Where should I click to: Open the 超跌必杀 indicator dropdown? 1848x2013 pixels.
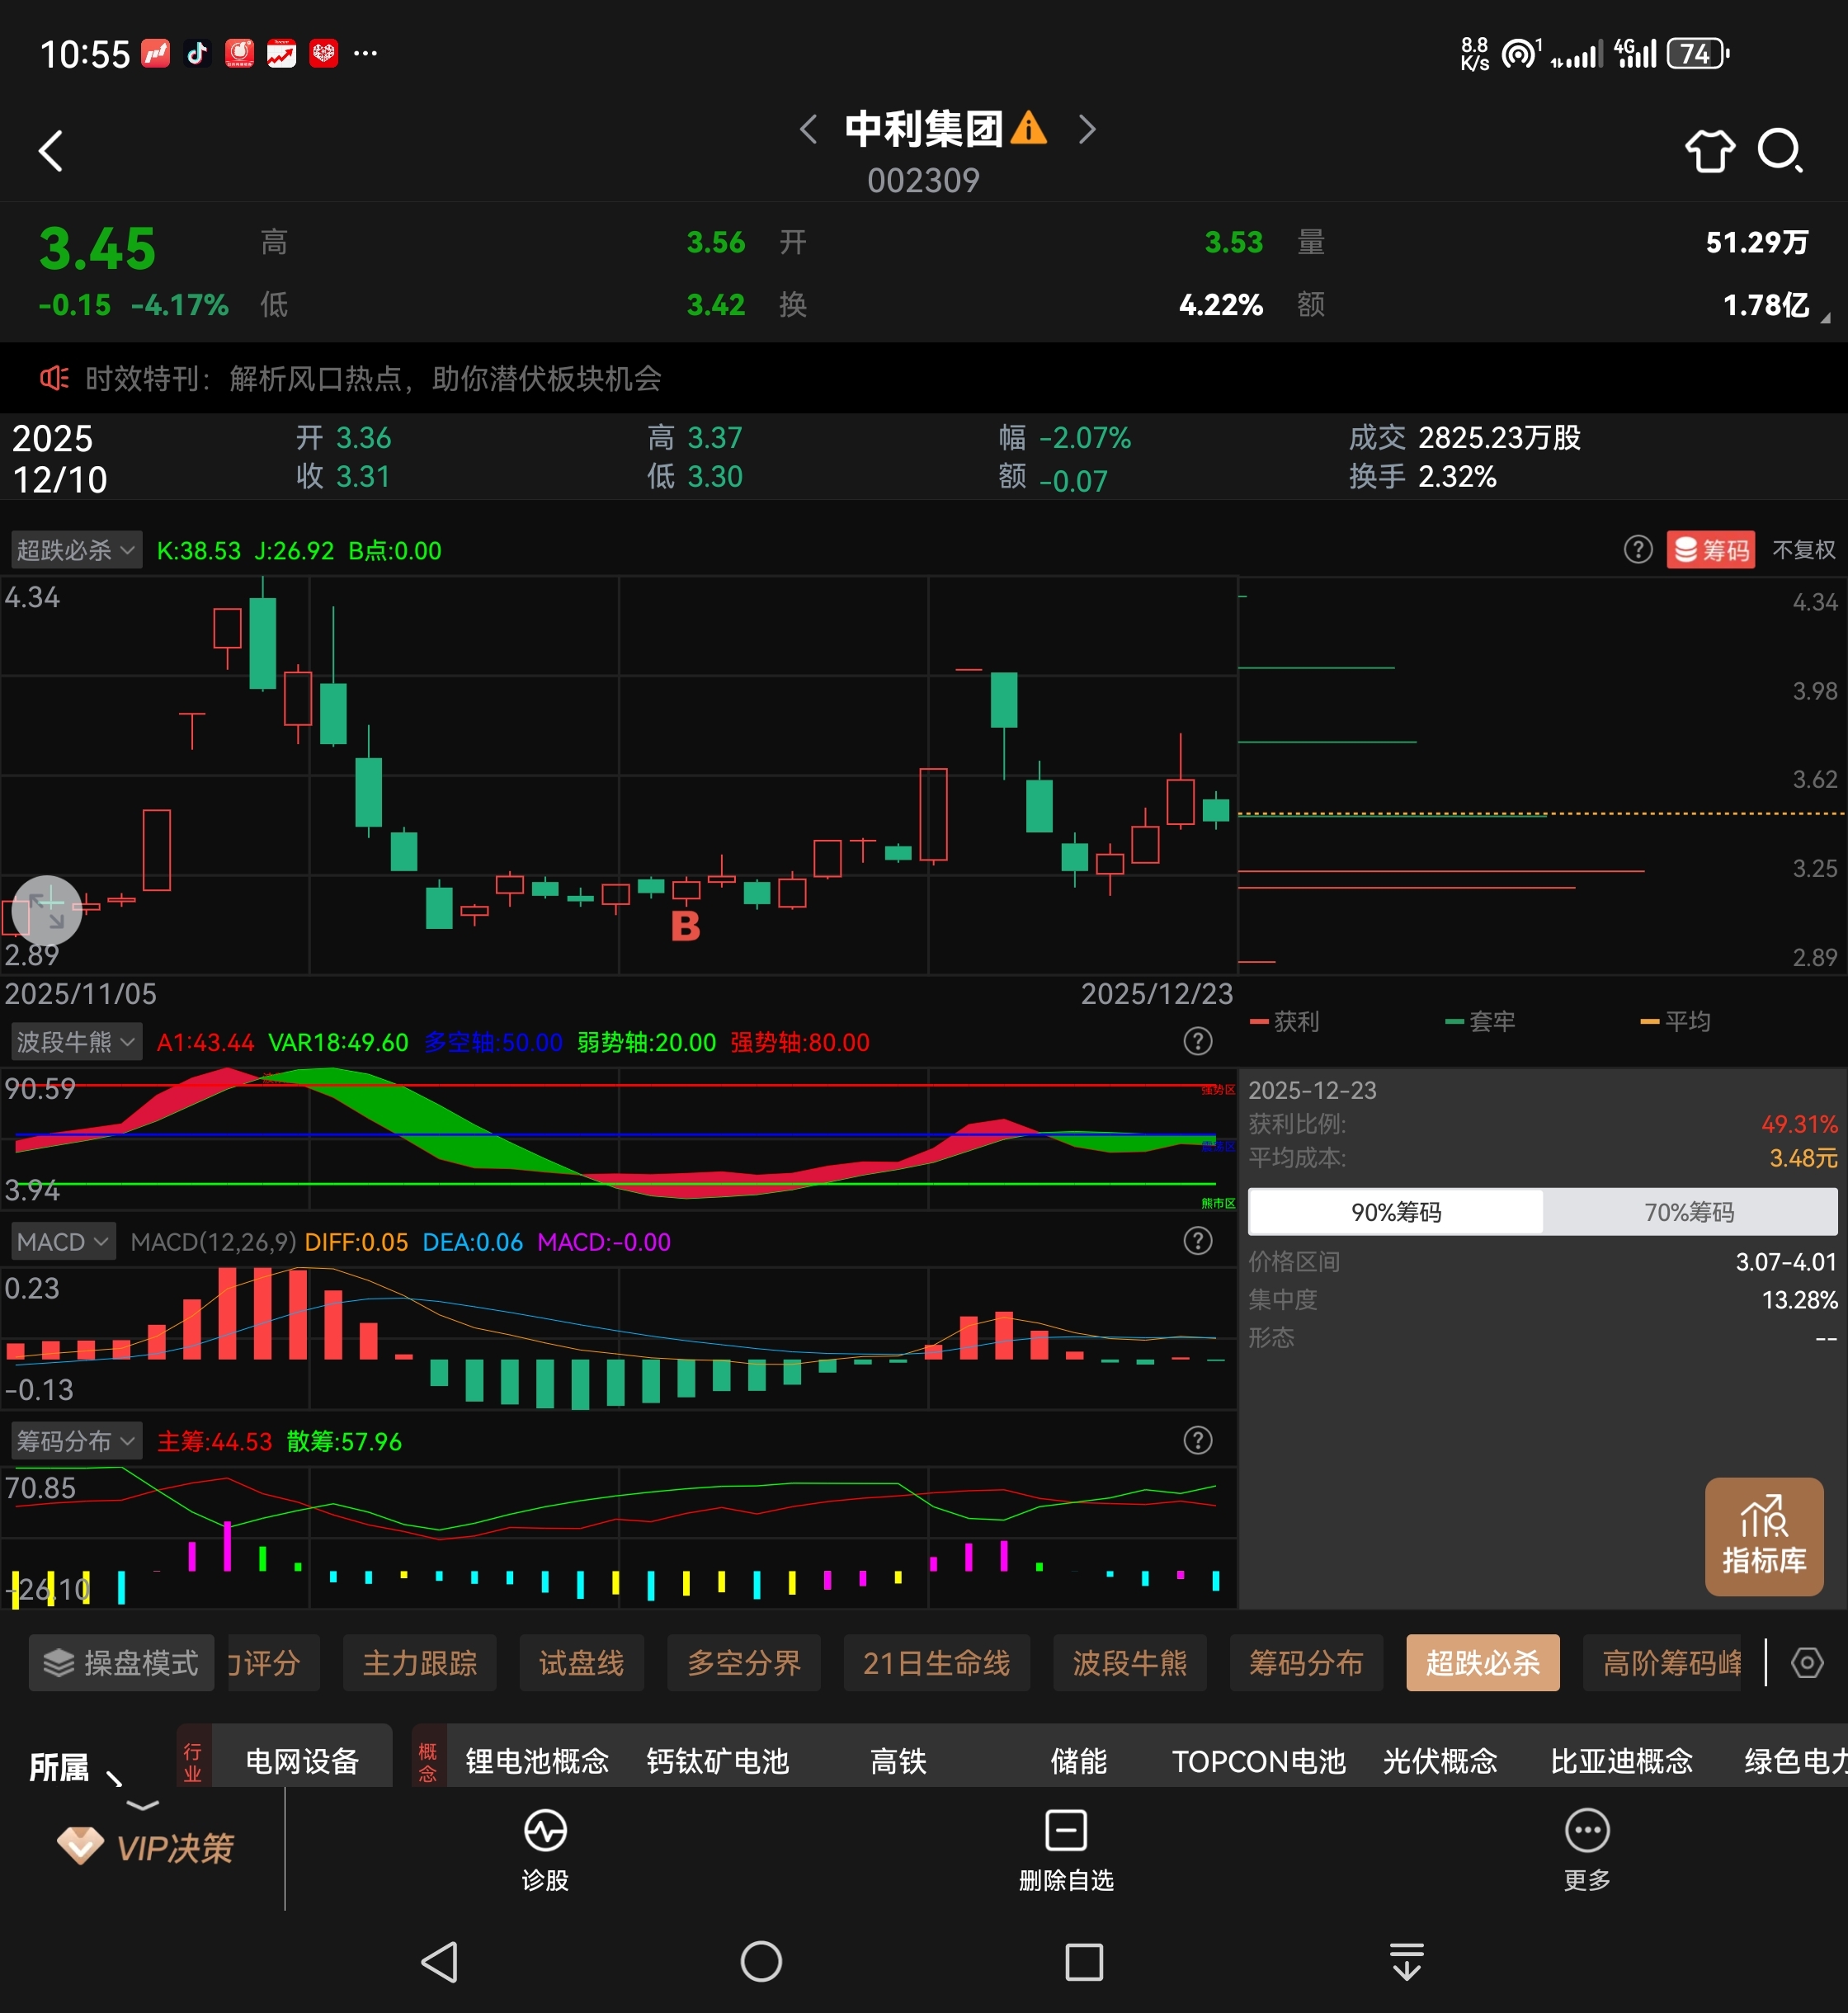point(76,550)
